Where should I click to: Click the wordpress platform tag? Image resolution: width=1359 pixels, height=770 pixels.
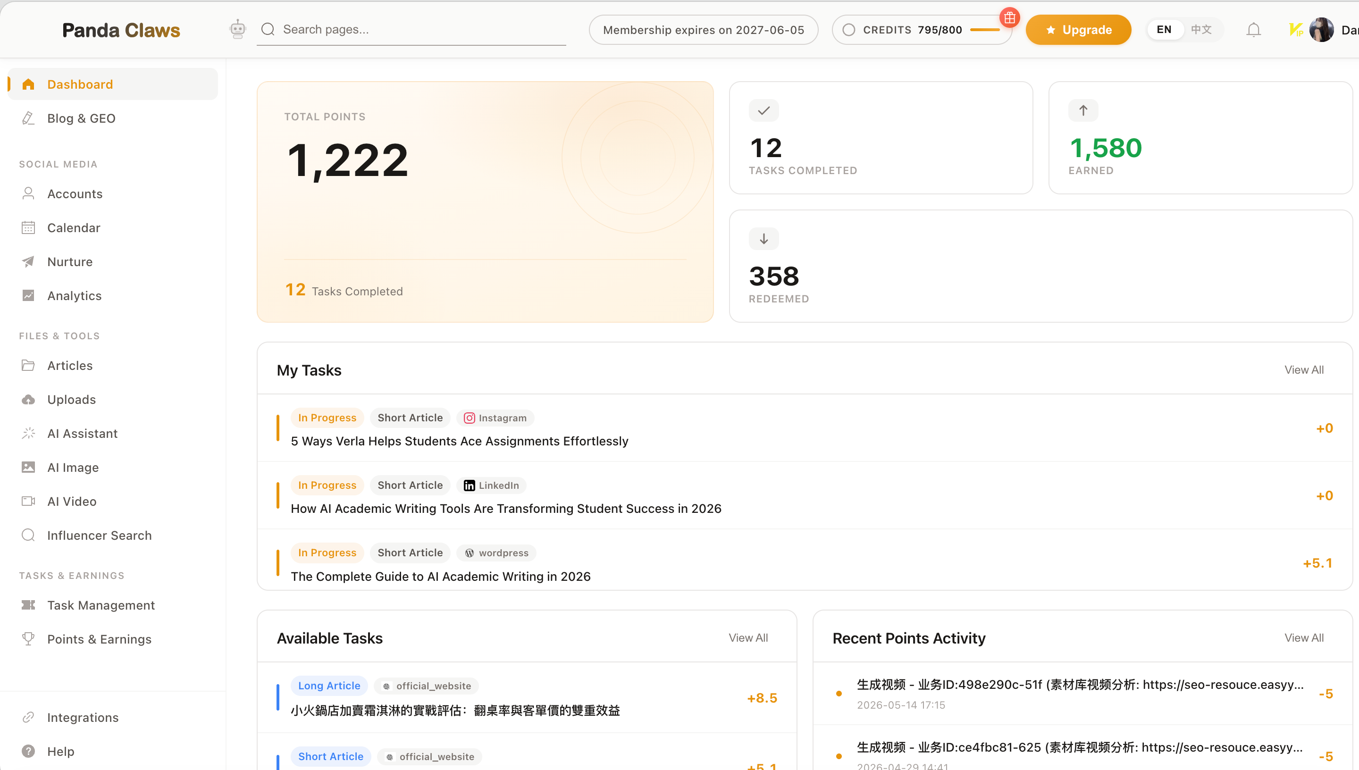(x=496, y=552)
